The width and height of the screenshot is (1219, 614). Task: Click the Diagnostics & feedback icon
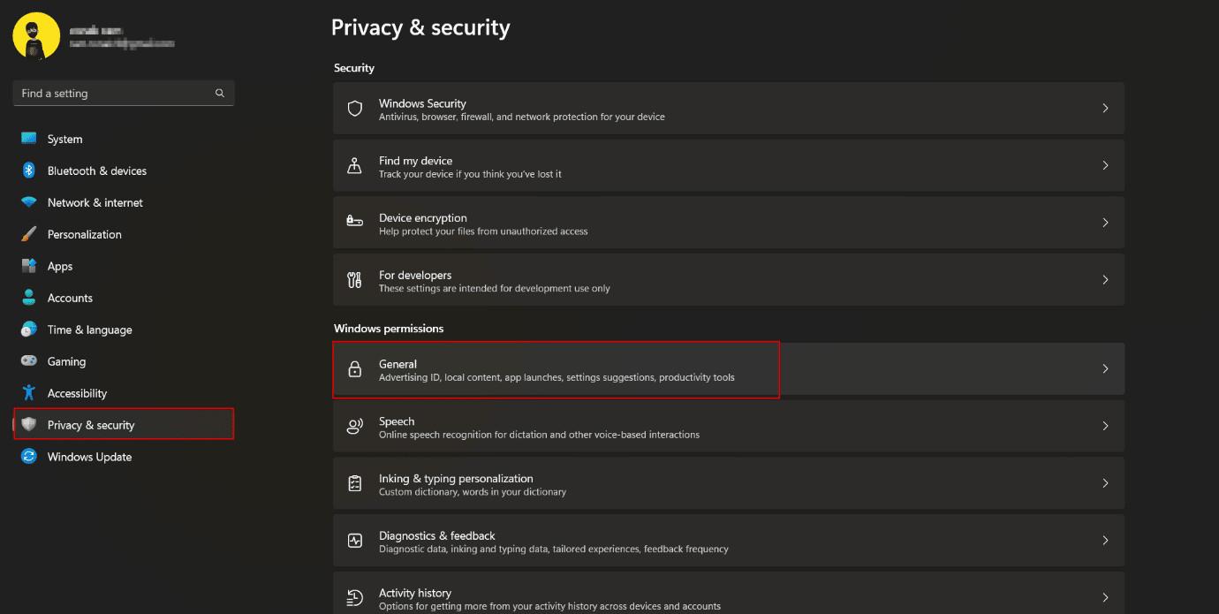pos(355,541)
